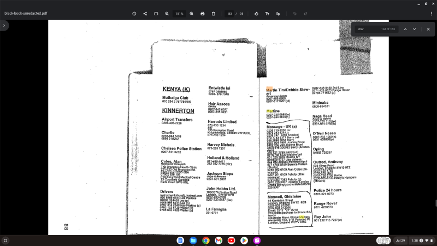Image resolution: width=437 pixels, height=246 pixels.
Task: Click the 'Nags Head' entry
Action: click(x=322, y=116)
